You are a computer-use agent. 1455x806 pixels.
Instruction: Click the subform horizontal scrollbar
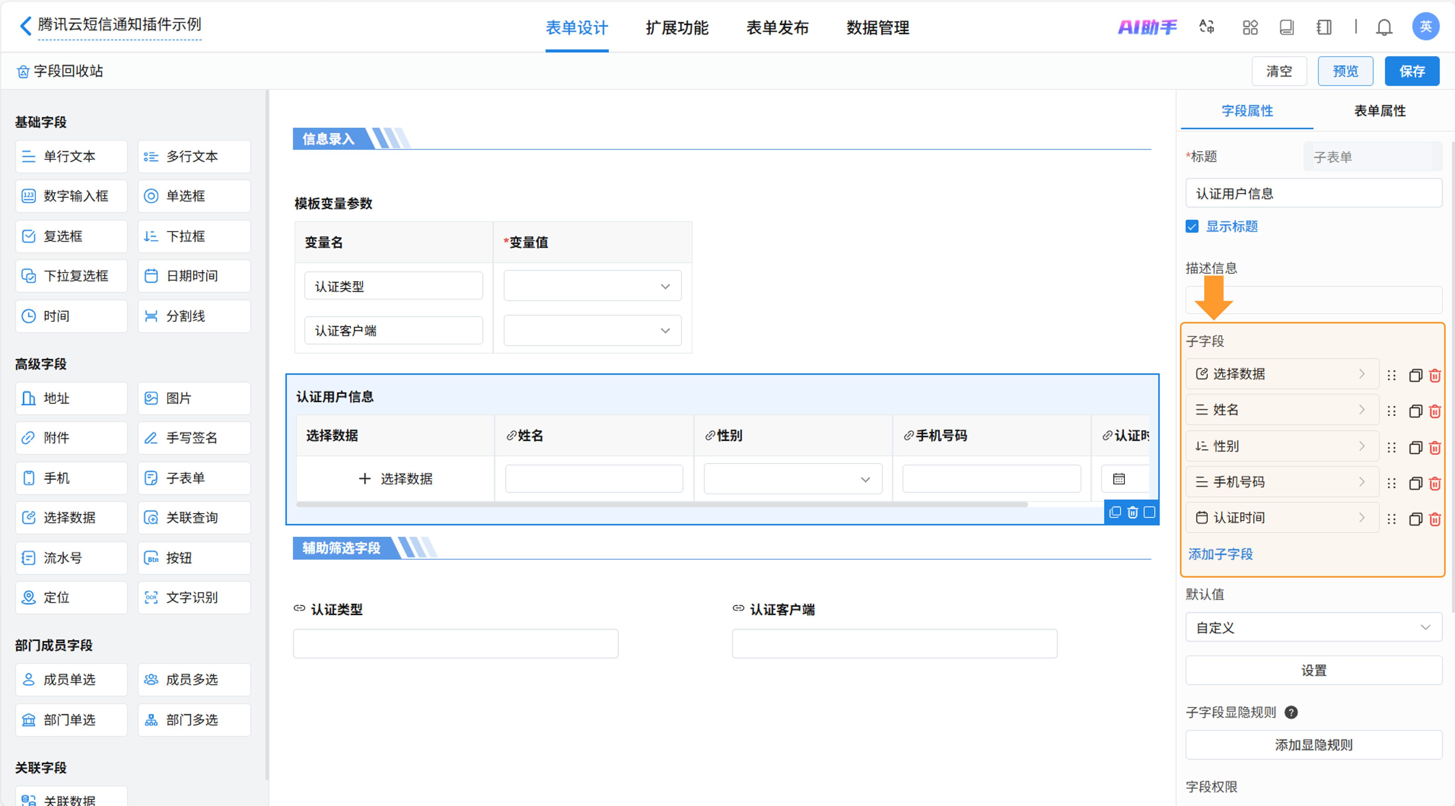point(661,504)
